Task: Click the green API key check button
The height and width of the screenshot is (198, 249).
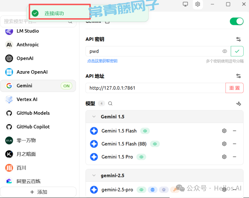Action: [237, 51]
